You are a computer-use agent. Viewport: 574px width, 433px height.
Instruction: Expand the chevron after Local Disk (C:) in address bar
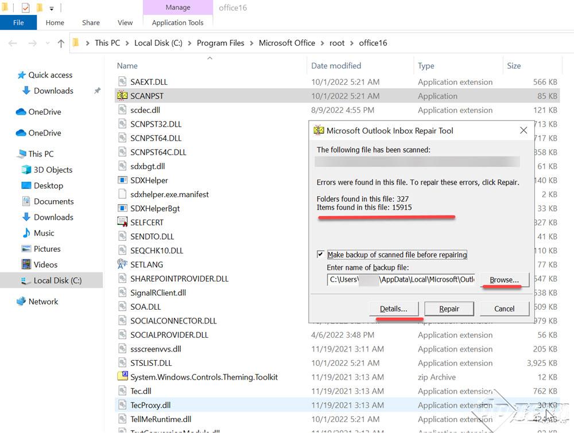tap(189, 43)
